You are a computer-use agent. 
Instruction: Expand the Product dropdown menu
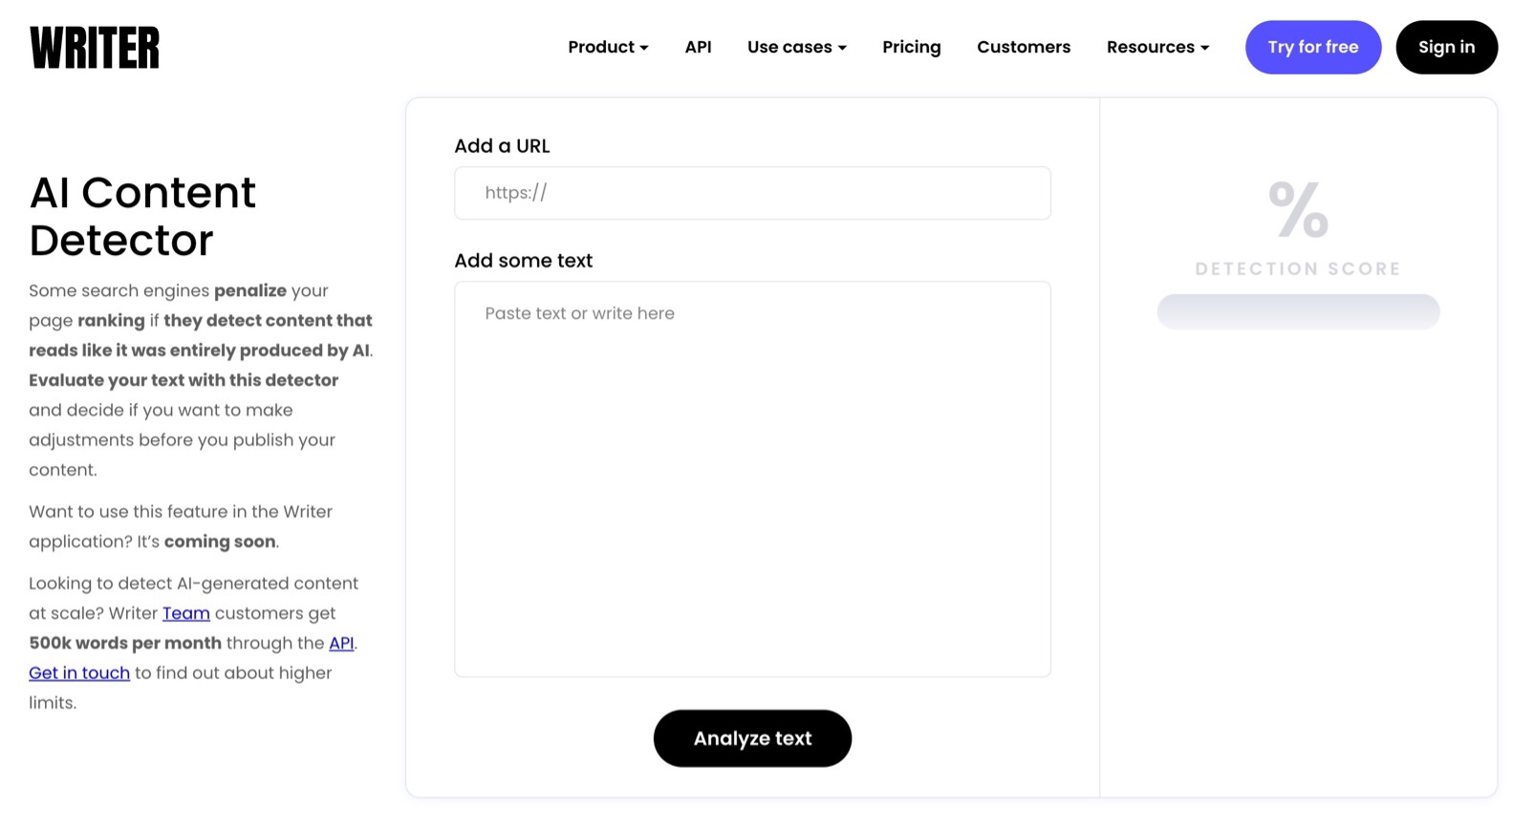(608, 47)
